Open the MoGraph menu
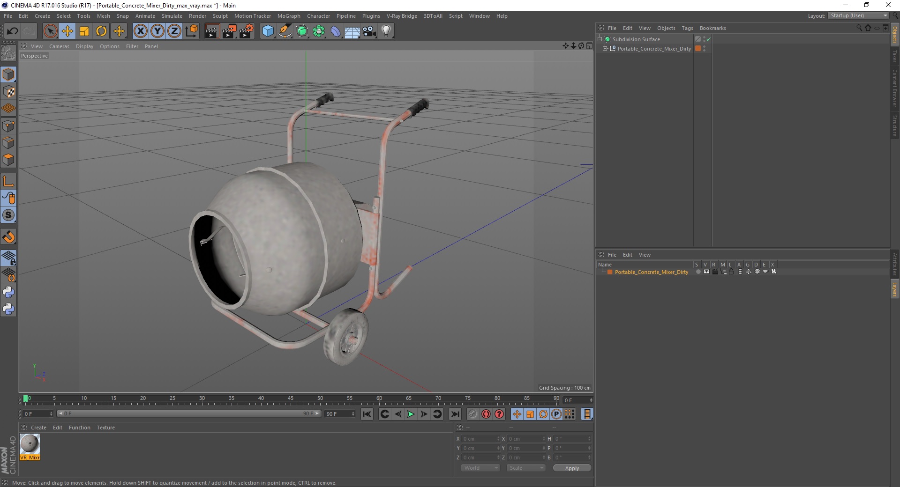Screen dimensions: 900x487 pyautogui.click(x=288, y=16)
